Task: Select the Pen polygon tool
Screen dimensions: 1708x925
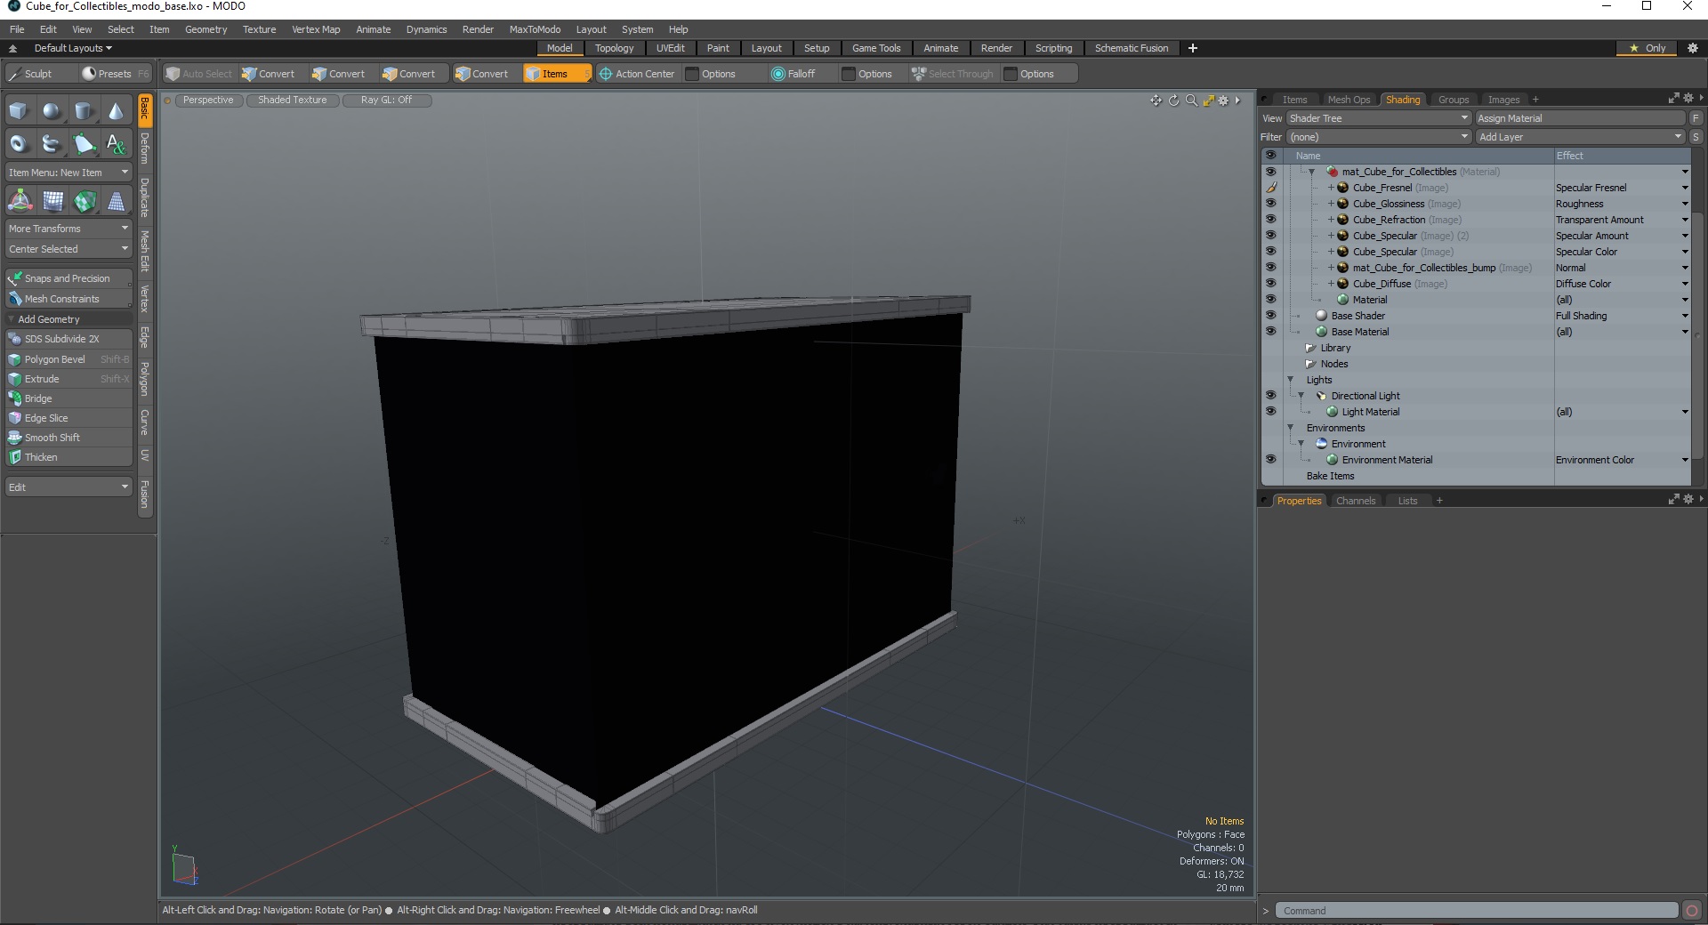Action: pos(84,144)
